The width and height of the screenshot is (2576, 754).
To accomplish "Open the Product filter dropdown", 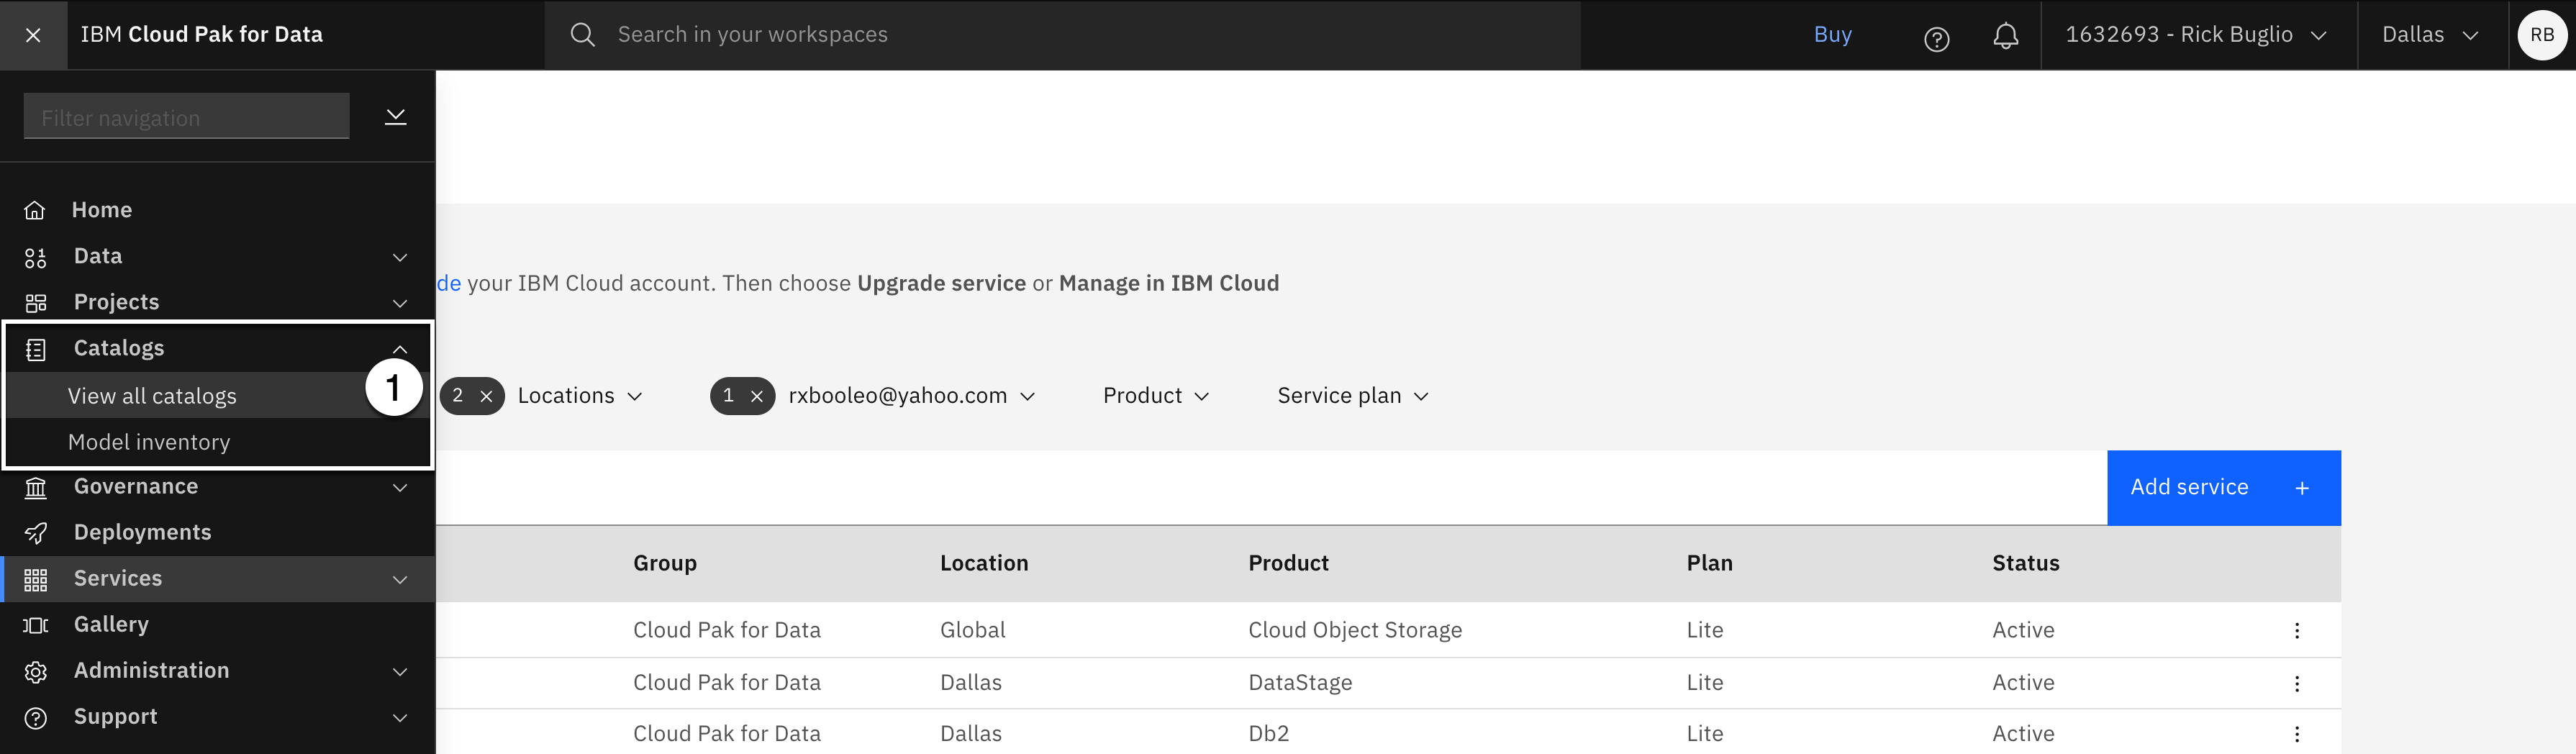I will tap(1156, 396).
